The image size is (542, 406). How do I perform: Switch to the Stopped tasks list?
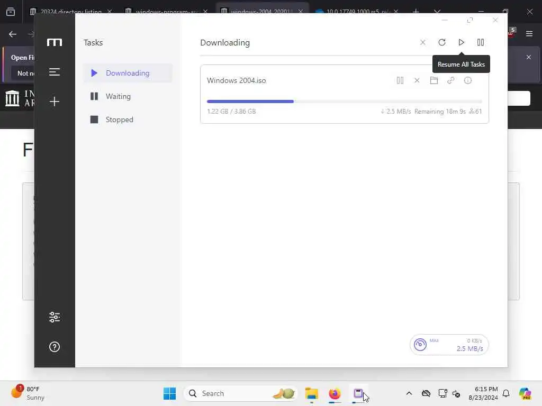coord(128,119)
